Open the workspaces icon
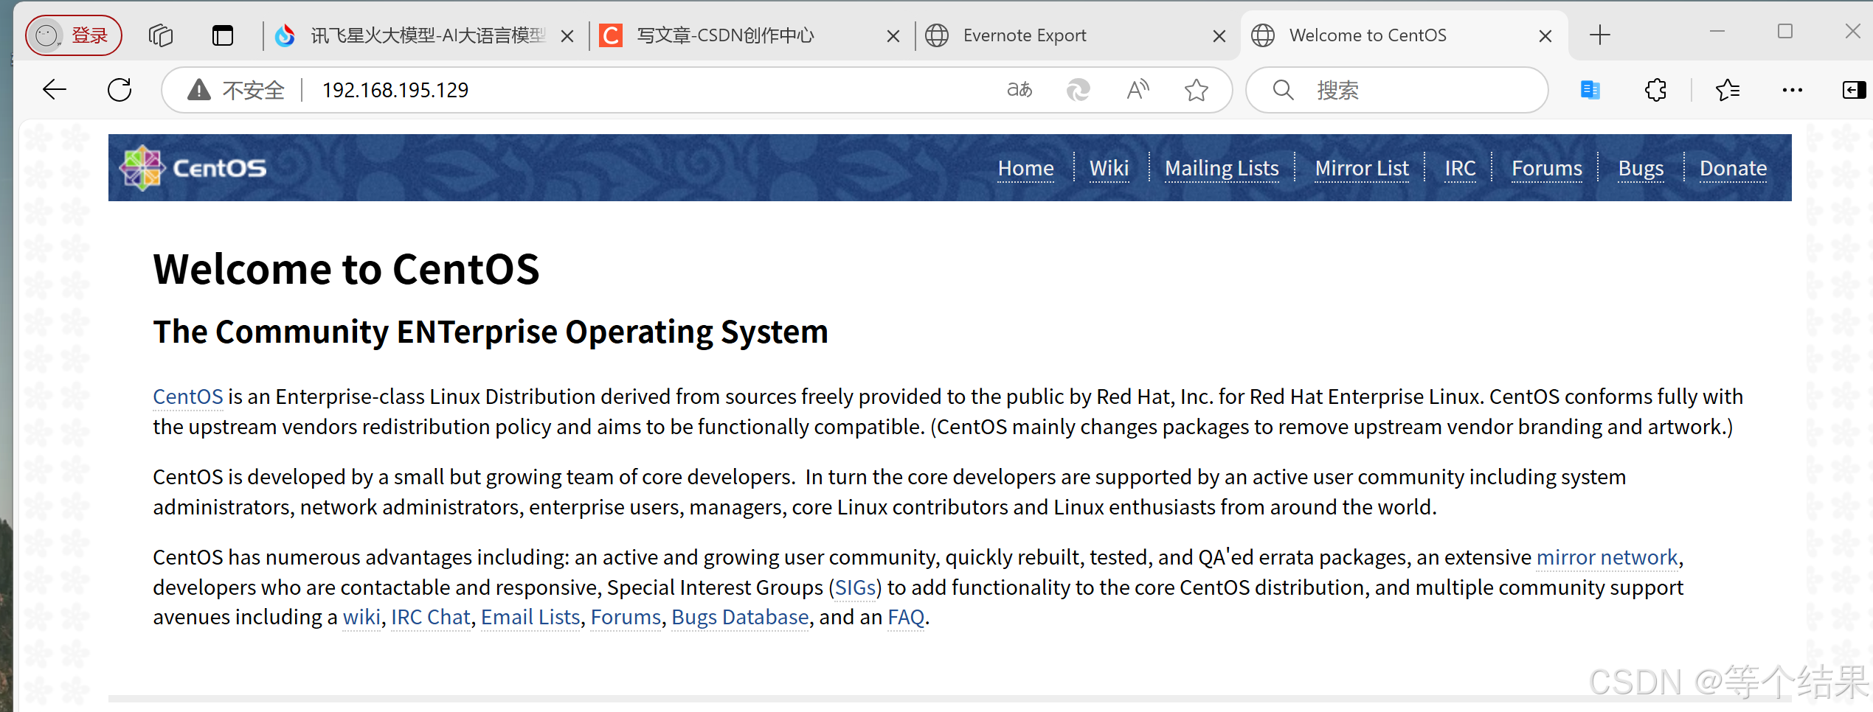The image size is (1873, 712). [x=161, y=35]
